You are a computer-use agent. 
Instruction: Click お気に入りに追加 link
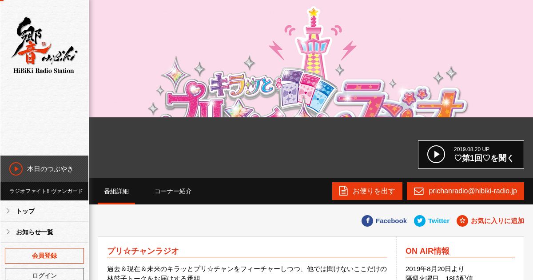coord(497,221)
